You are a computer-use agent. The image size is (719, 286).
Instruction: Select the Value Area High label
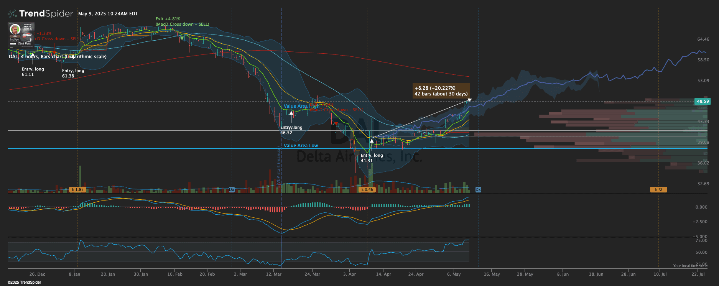coord(301,106)
